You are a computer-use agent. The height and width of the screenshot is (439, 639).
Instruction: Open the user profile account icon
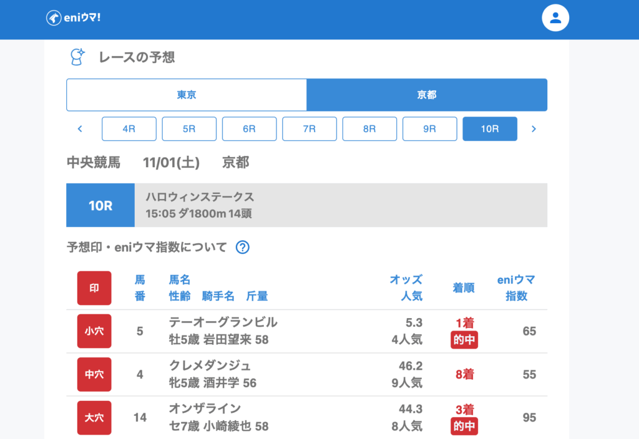[x=555, y=18]
